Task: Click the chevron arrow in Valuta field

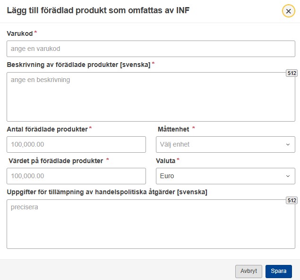Action: click(x=288, y=176)
